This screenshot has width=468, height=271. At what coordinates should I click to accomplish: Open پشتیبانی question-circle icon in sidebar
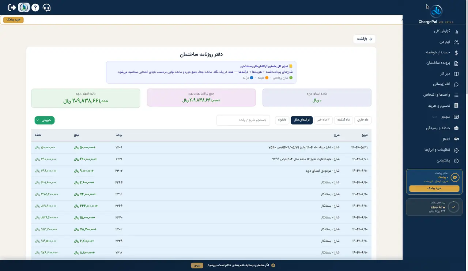(456, 161)
